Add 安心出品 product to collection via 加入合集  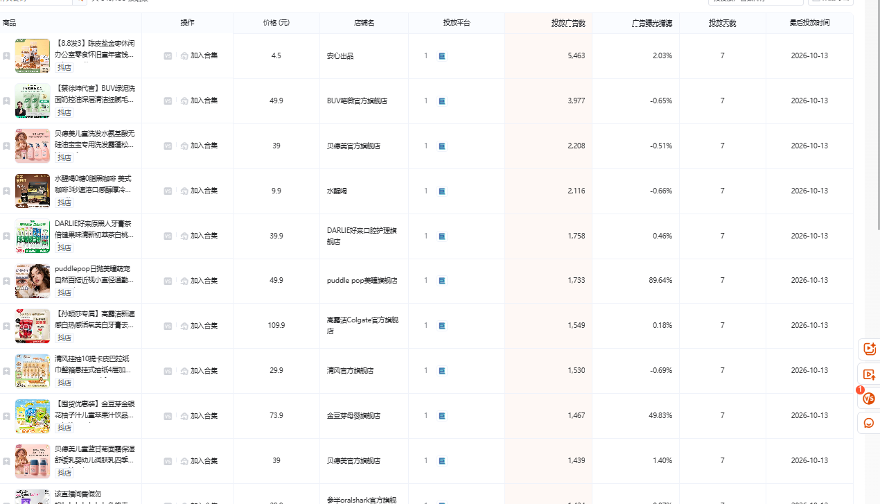tap(199, 55)
